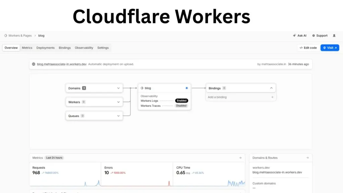Screen dimensions: 343x193
Task: Toggle observability settings for blog worker
Action: pos(149,96)
